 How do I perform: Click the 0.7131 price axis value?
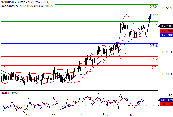[167, 52]
